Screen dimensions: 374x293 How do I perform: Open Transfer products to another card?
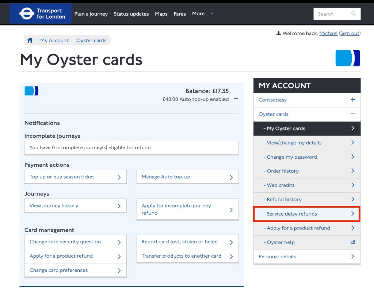coord(187,256)
